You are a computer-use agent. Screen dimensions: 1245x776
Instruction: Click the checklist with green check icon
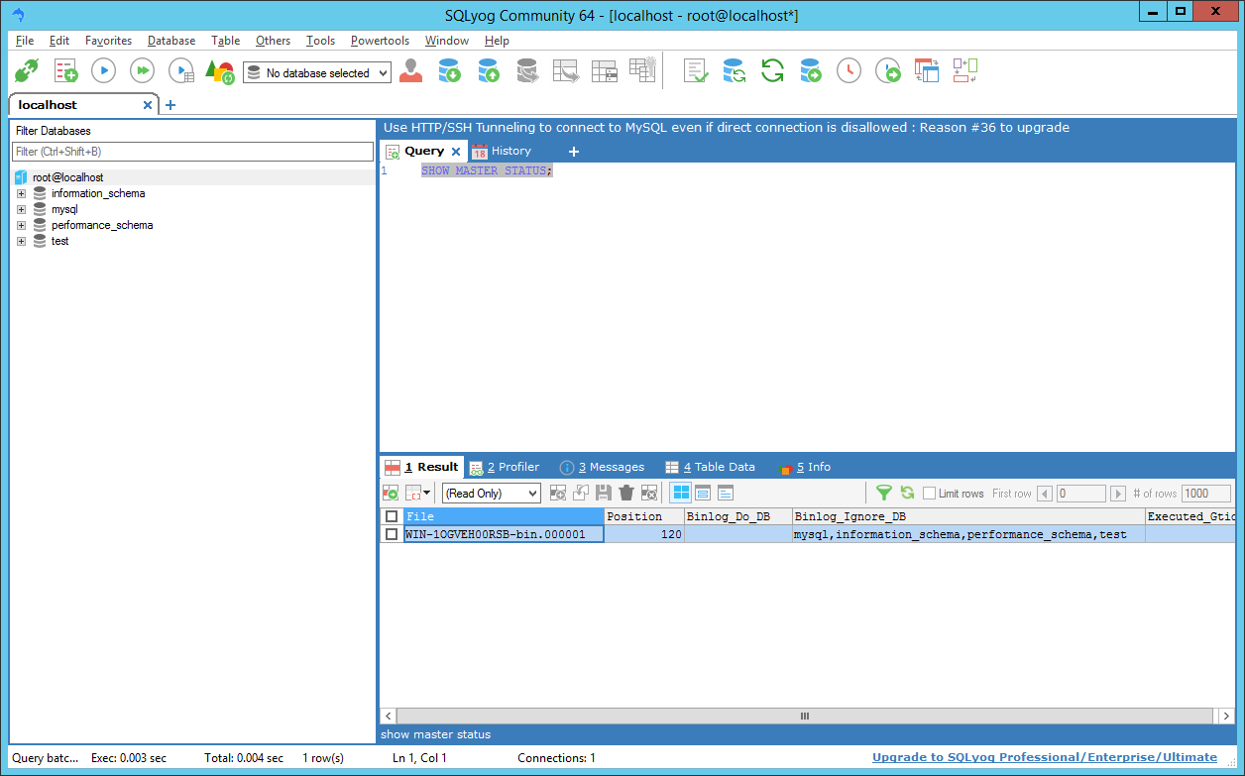pyautogui.click(x=696, y=71)
